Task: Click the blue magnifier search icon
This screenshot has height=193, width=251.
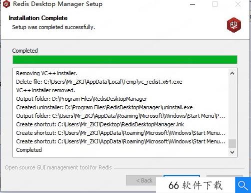Action: [x=243, y=185]
